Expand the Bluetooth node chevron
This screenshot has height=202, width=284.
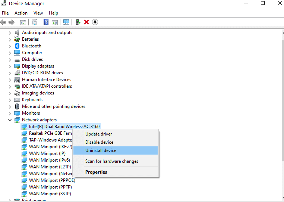tap(10, 46)
